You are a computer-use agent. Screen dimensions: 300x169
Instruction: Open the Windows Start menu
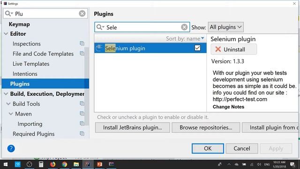click(x=6, y=164)
